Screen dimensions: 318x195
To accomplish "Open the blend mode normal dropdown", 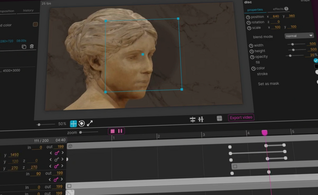I will click(x=299, y=36).
